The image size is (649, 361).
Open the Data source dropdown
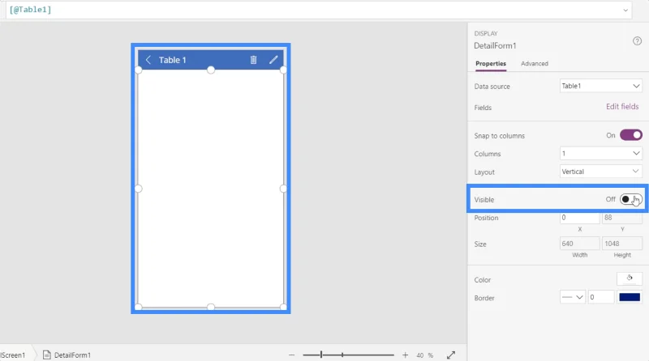tap(600, 86)
